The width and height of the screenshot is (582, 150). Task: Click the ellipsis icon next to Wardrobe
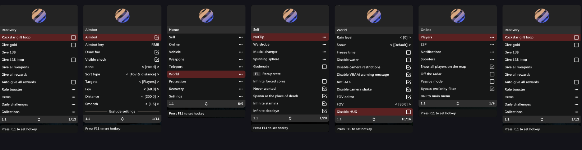tap(324, 44)
